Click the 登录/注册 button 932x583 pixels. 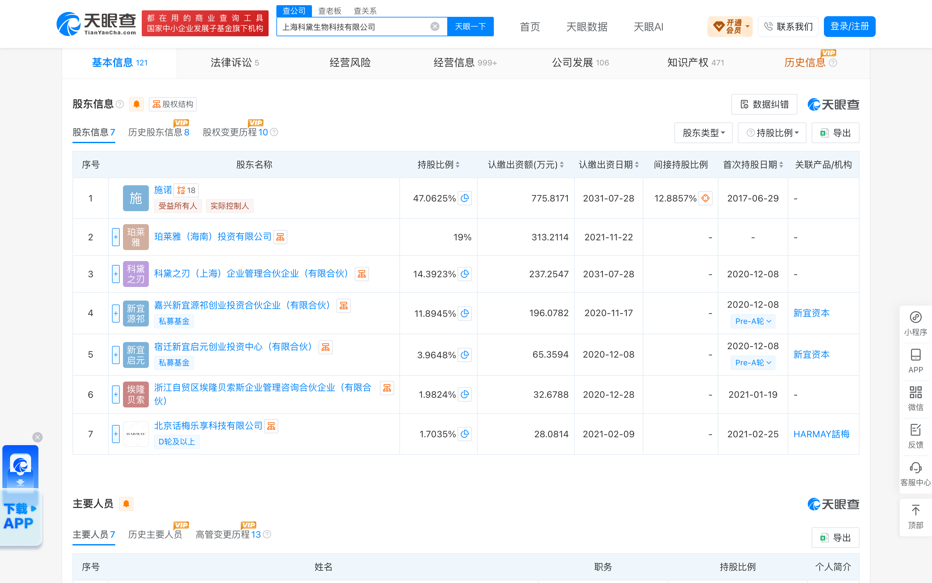[849, 27]
